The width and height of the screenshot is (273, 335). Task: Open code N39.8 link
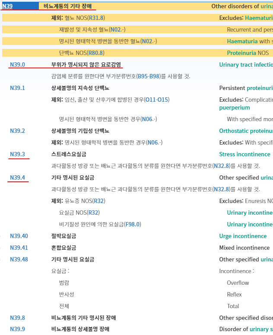(x=17, y=318)
